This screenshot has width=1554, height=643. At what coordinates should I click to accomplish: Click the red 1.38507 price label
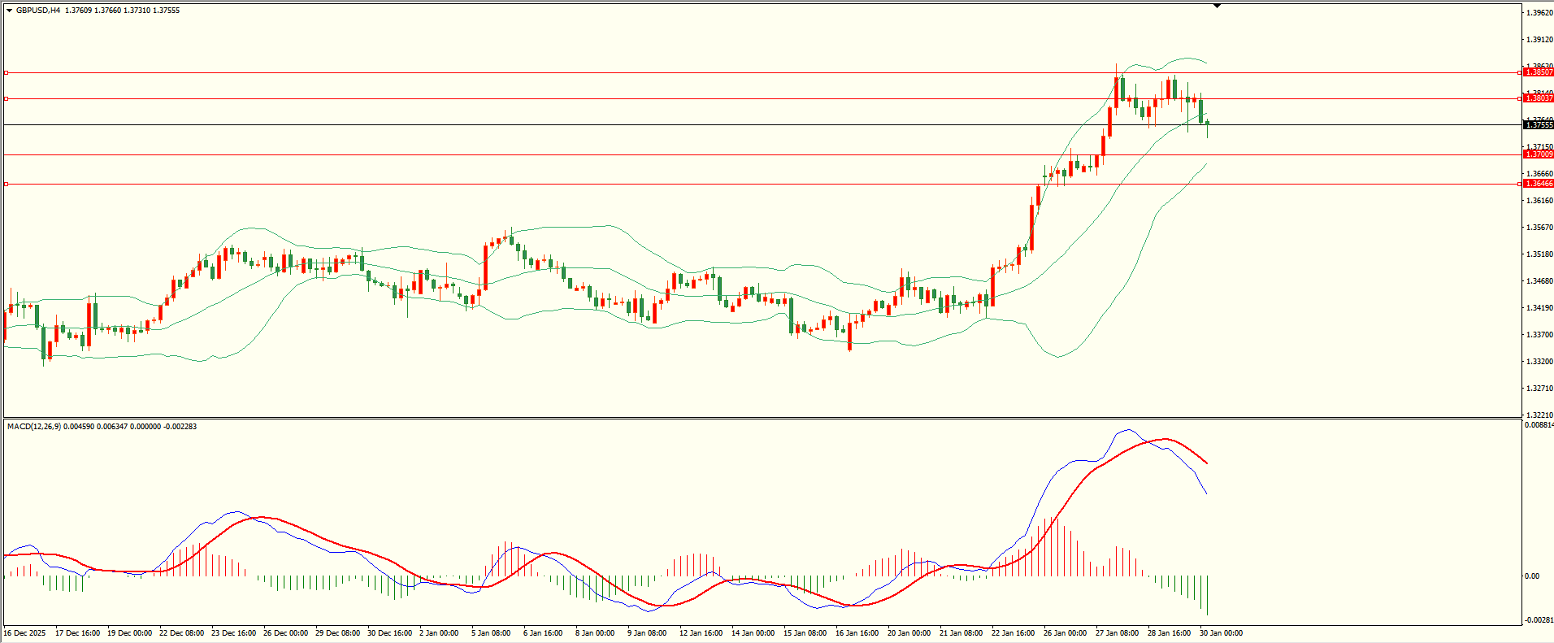[1539, 72]
